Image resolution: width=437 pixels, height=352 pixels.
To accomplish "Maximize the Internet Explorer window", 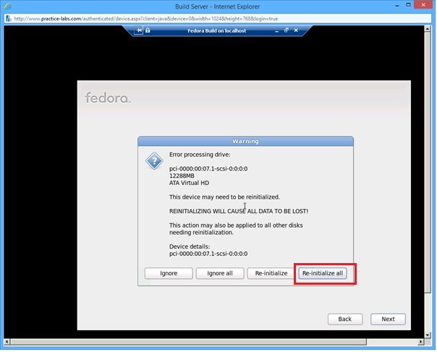I will (408, 5).
